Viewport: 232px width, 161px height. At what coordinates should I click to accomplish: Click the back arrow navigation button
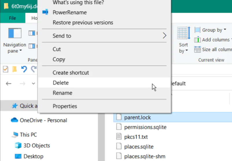click(x=9, y=83)
